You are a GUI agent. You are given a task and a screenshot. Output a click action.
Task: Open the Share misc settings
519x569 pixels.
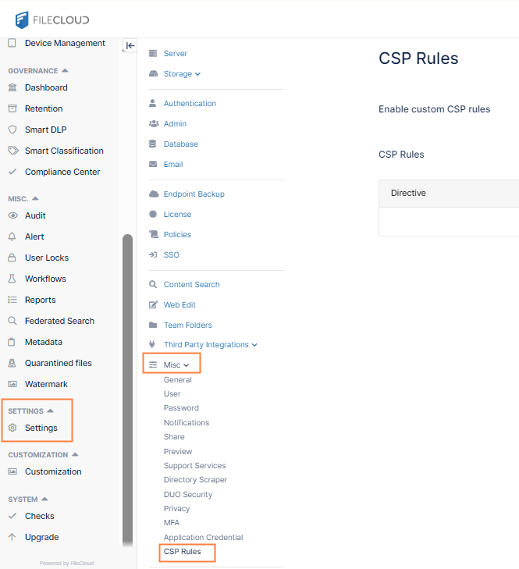(x=174, y=437)
